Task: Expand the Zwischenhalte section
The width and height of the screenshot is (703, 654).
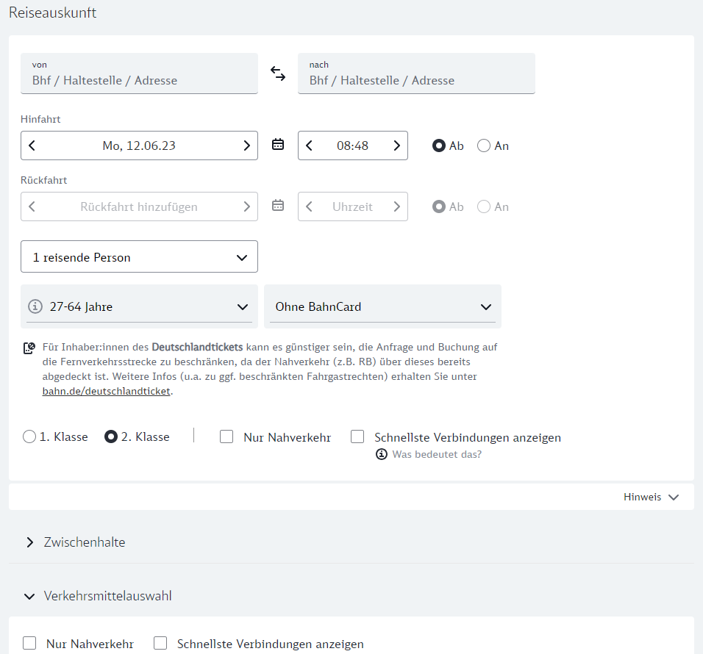Action: click(76, 542)
